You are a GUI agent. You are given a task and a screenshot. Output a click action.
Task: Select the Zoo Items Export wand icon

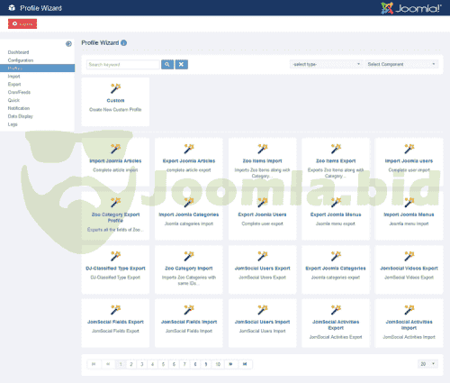[x=336, y=149]
